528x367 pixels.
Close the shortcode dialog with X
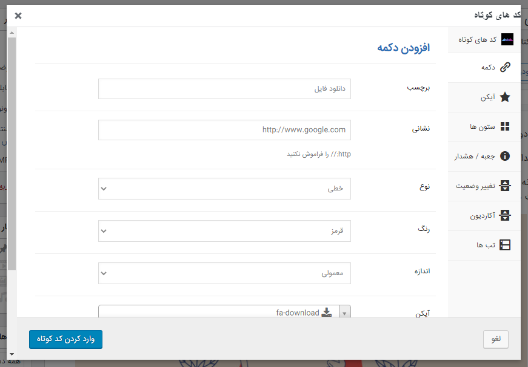tap(18, 16)
